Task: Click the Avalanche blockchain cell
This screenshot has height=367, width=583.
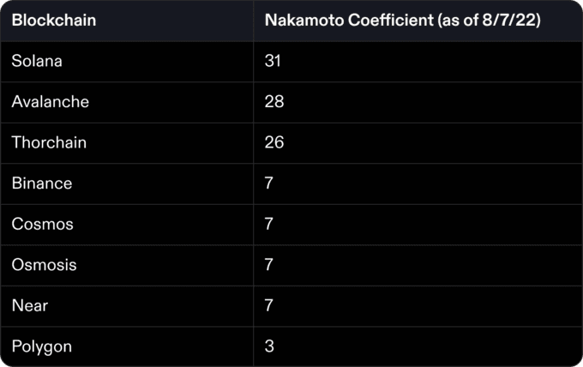Action: 51,101
